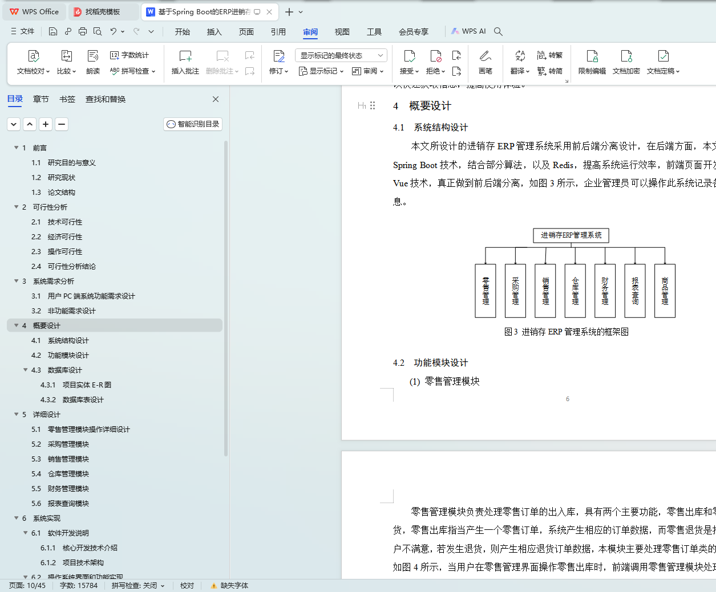The height and width of the screenshot is (592, 716).
Task: Click 智能识别目录 button
Action: tap(193, 124)
